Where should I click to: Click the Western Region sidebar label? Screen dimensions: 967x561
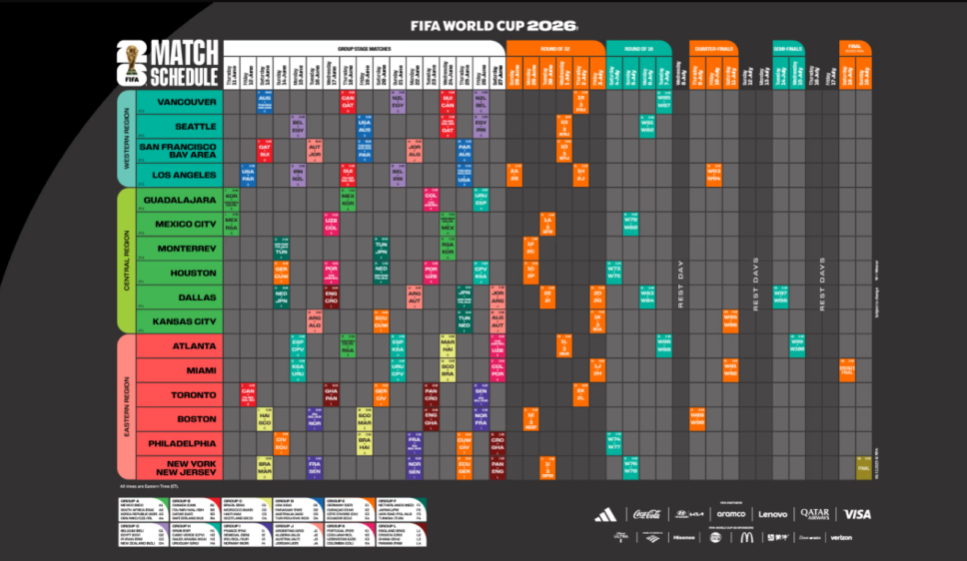(x=127, y=138)
